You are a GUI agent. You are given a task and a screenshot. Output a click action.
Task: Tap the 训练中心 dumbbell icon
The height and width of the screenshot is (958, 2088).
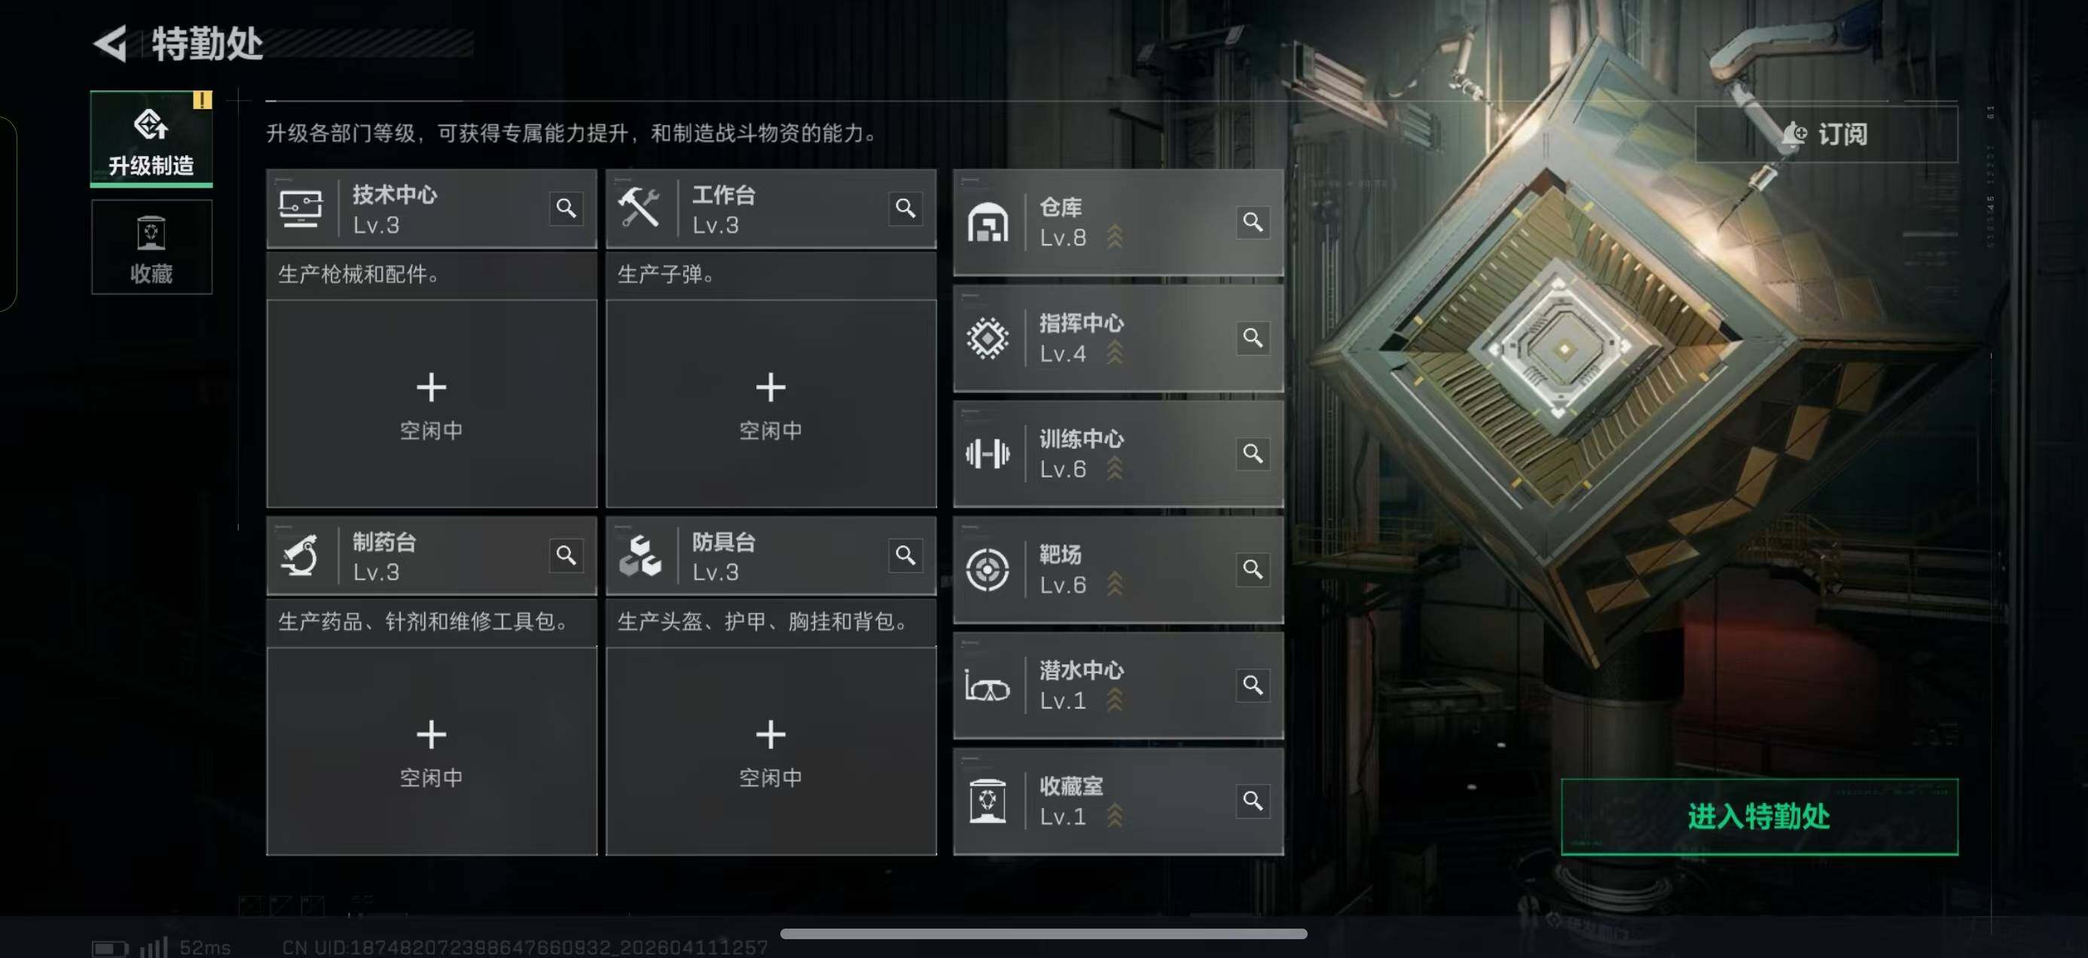pos(988,453)
